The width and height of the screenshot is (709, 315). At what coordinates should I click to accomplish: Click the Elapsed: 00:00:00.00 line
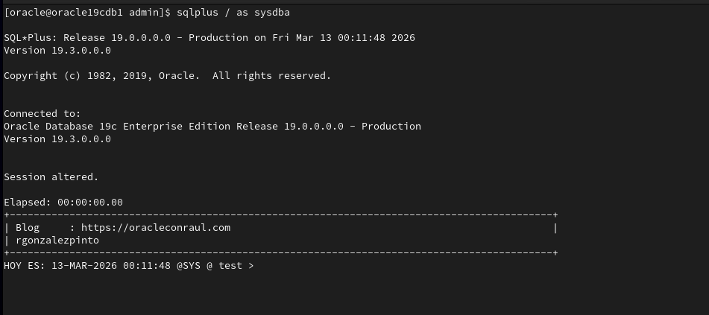63,203
